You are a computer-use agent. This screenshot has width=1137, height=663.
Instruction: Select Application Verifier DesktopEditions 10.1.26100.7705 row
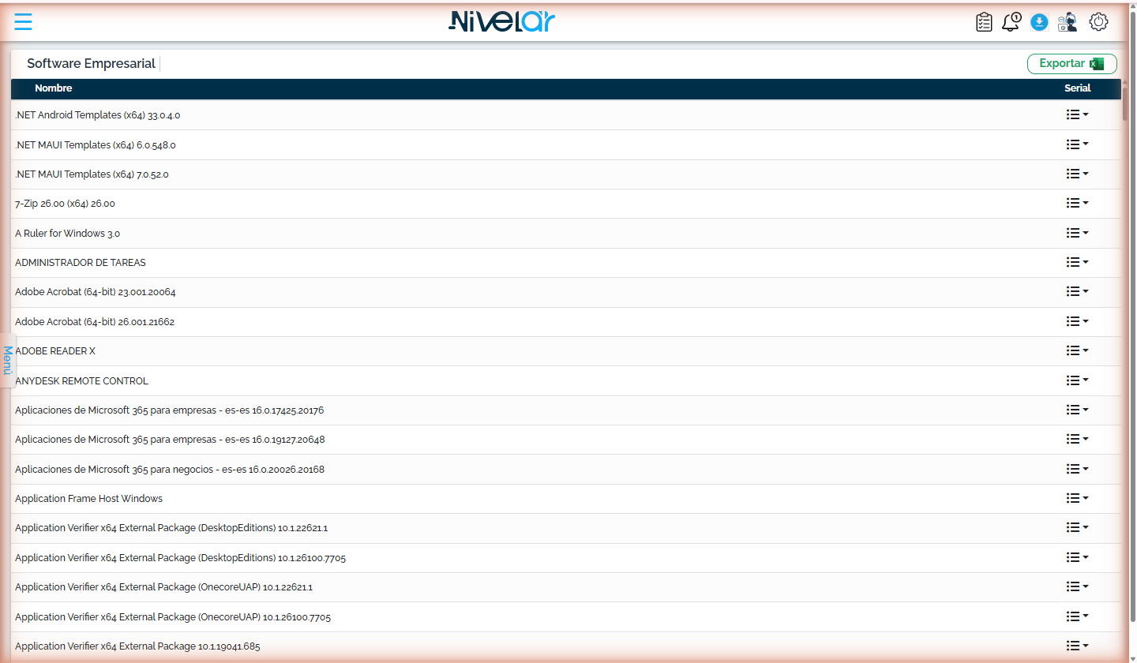point(565,558)
